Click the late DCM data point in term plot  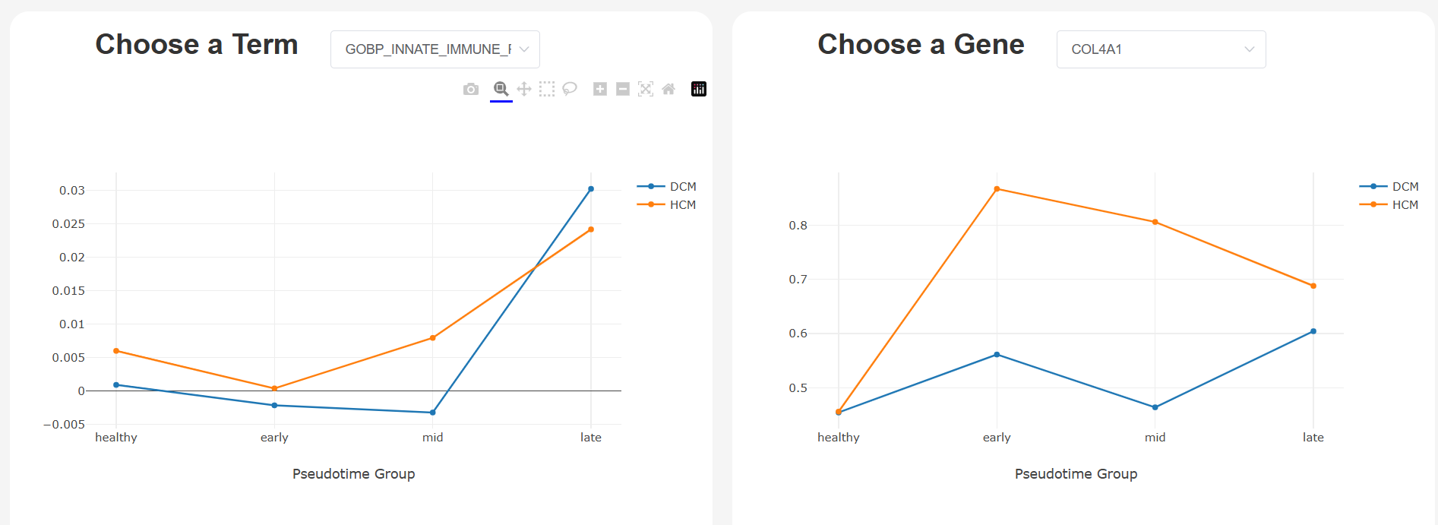[x=591, y=189]
